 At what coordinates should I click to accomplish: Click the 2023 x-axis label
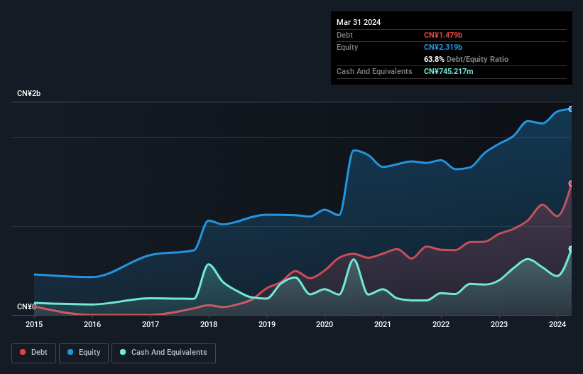[499, 324]
